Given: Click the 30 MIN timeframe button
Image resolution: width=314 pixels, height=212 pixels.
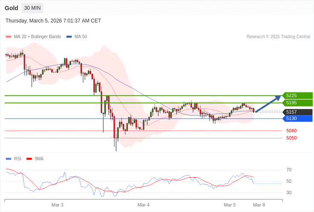Looking at the screenshot, I should click(x=32, y=8).
